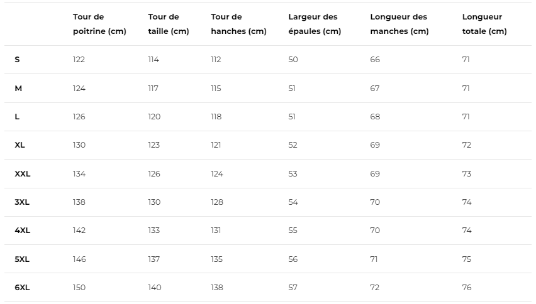Click the Longueur des manches header
Screen dimensions: 536x304
pos(399,24)
